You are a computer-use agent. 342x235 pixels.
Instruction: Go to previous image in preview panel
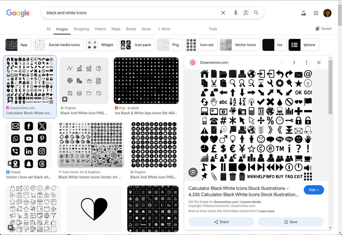[x=282, y=63]
